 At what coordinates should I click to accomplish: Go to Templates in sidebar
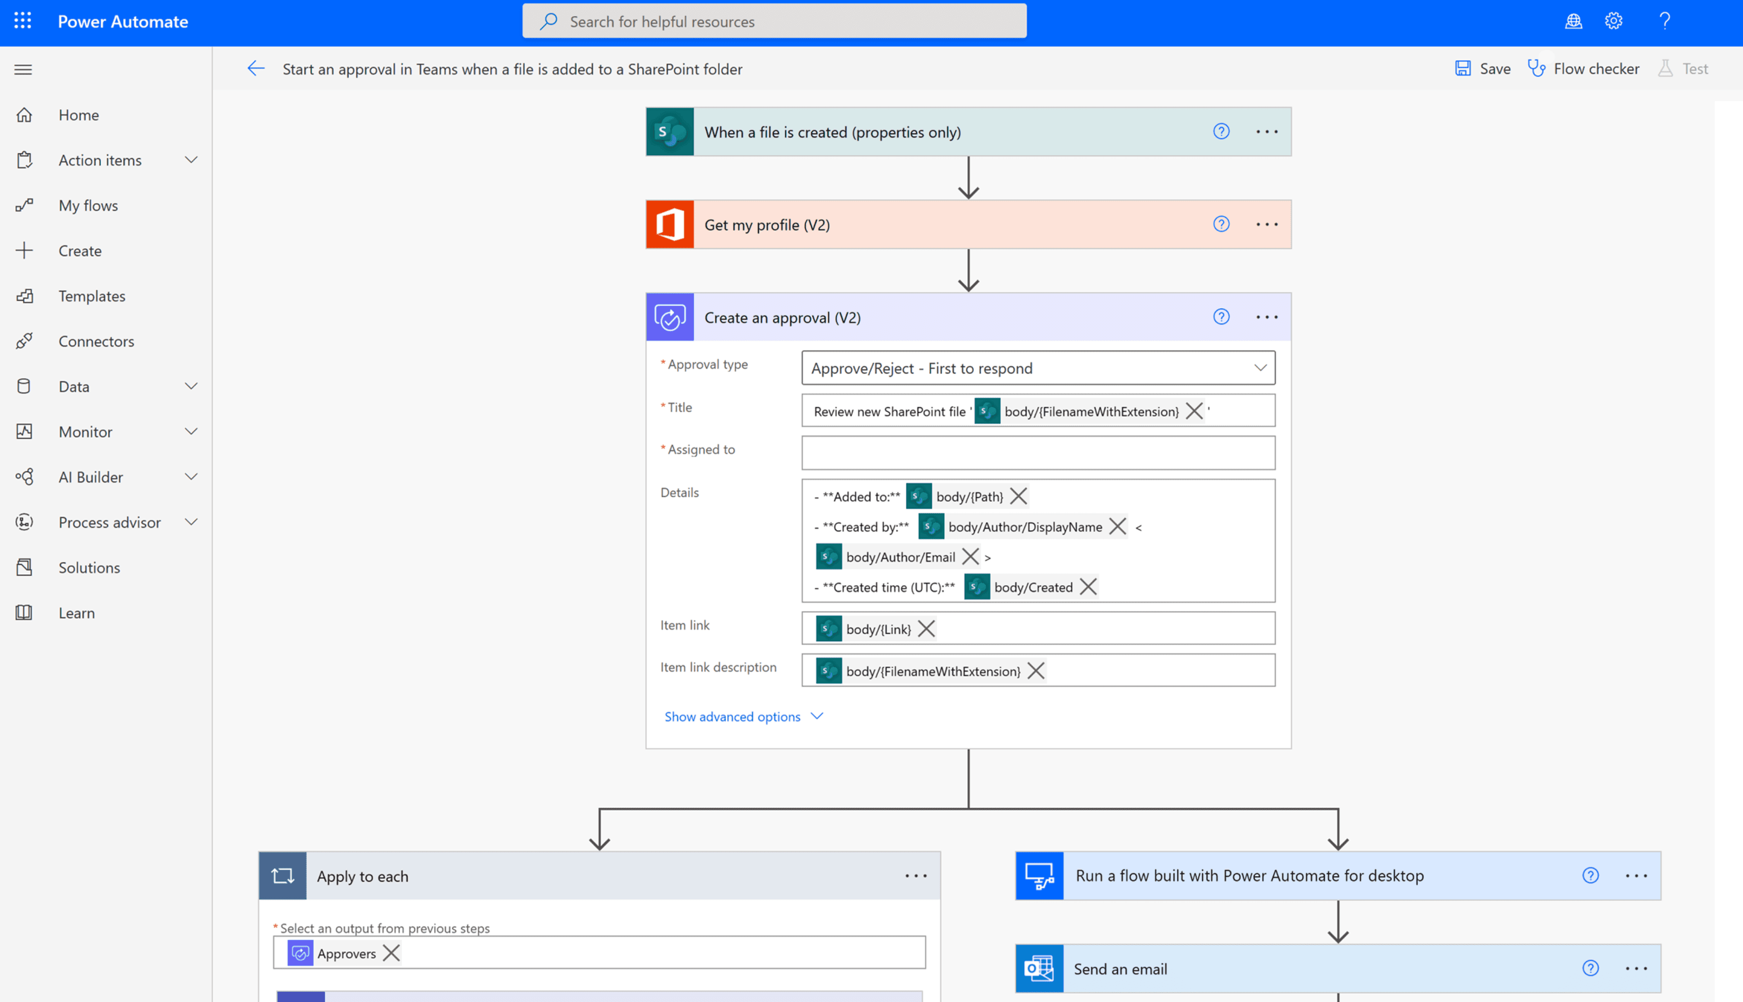91,296
